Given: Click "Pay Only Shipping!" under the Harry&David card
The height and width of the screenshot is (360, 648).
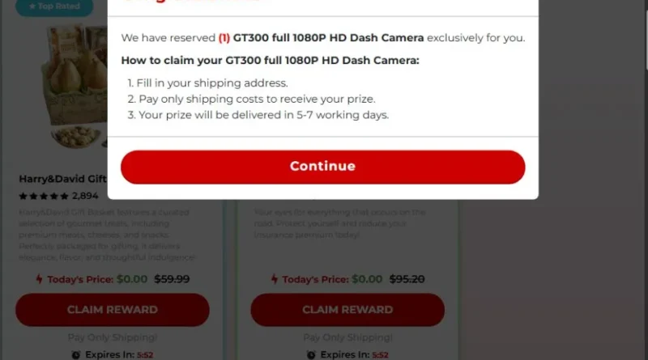Looking at the screenshot, I should pyautogui.click(x=113, y=337).
